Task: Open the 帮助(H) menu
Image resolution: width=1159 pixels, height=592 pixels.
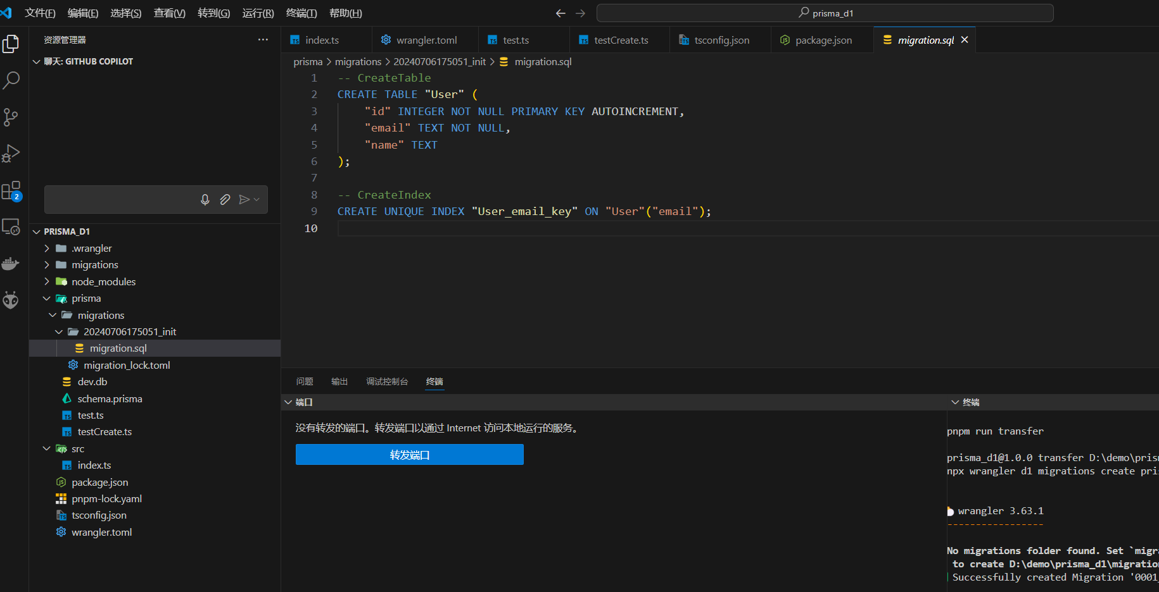Action: (346, 13)
